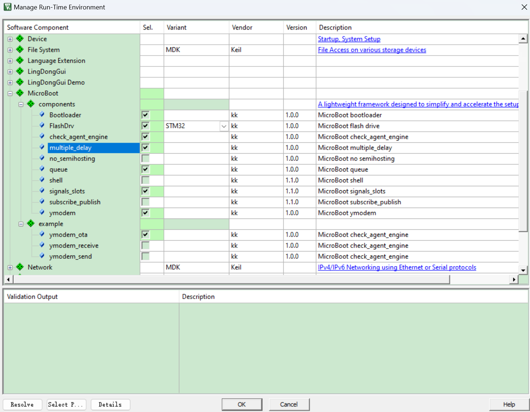Click the scroll down arrow of component list
This screenshot has width=530, height=412.
523,270
